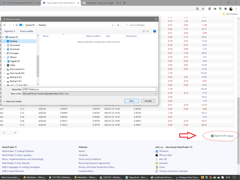
Task: Open the save dialog help icon
Action: pyautogui.click(x=154, y=31)
